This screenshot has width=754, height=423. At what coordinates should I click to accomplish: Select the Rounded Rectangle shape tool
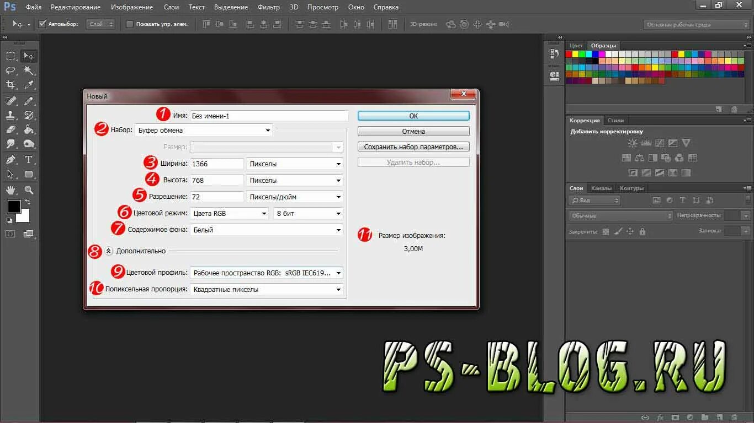click(x=29, y=174)
